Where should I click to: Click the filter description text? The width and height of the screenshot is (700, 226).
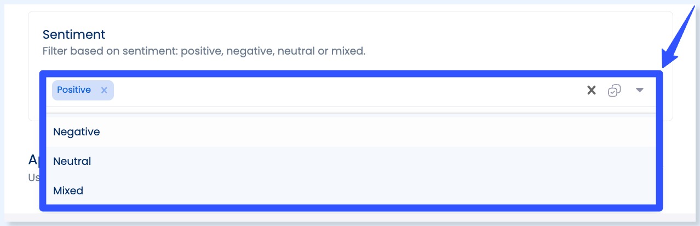coord(204,52)
